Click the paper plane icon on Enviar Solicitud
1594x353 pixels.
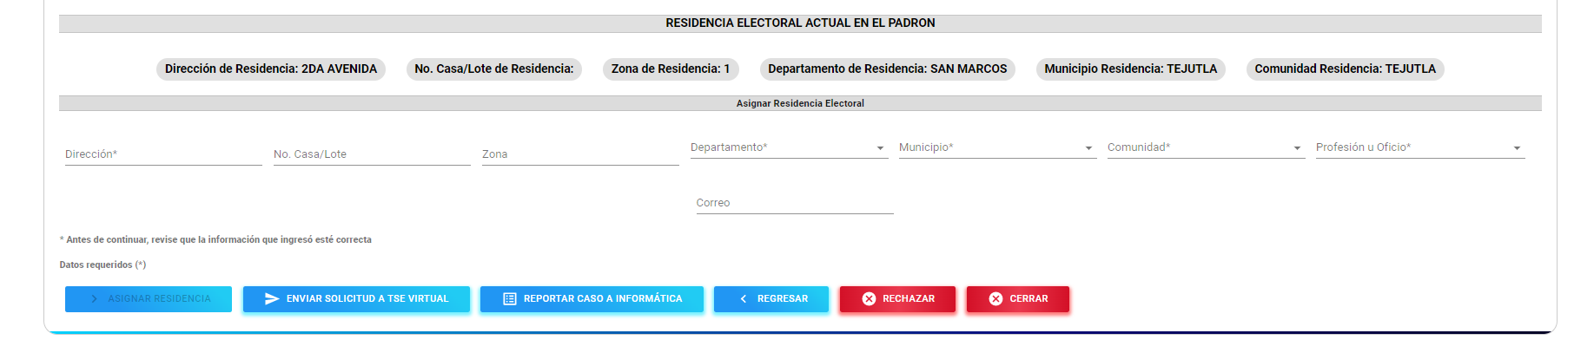point(272,298)
